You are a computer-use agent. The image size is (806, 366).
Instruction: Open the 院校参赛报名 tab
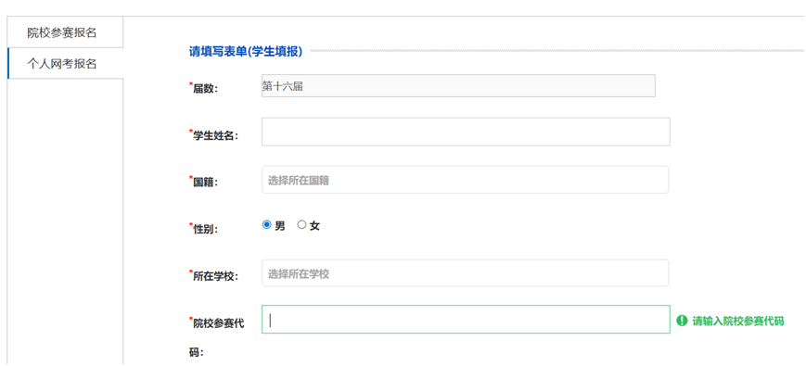[65, 32]
